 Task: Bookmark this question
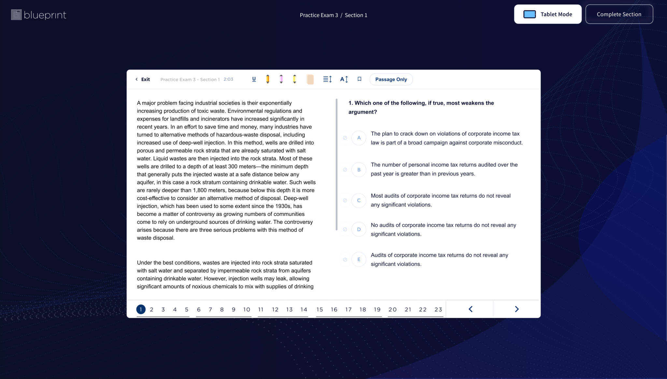point(360,79)
